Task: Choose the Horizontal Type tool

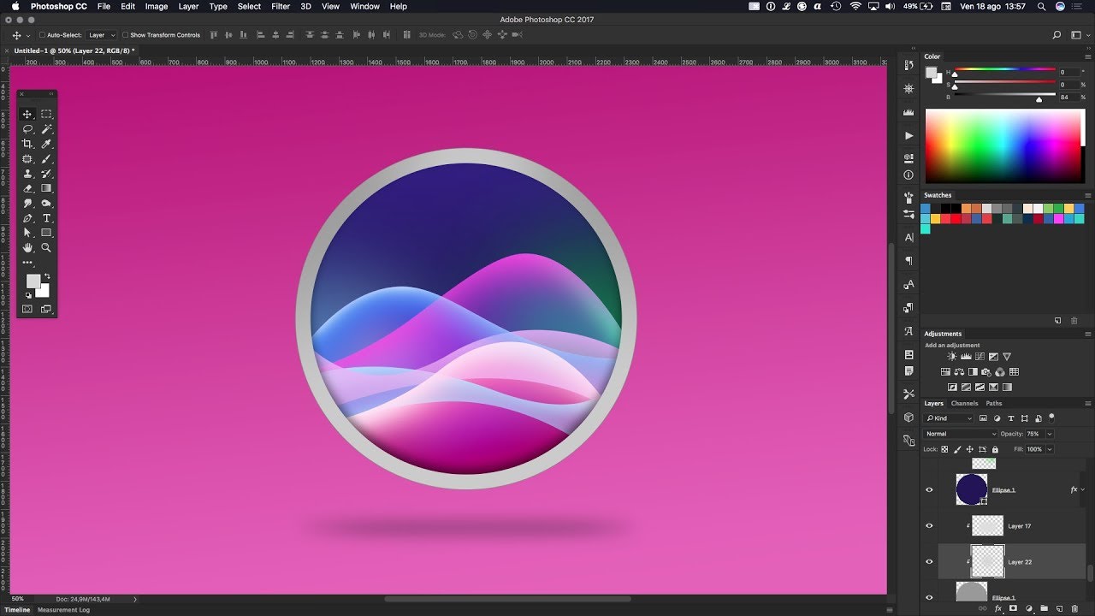Action: click(x=46, y=218)
